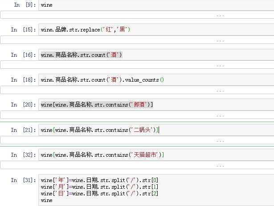Image resolution: width=274 pixels, height=206 pixels.
Task: Expand collapsed output under the '天猫超市' cell
Action: tap(220, 166)
